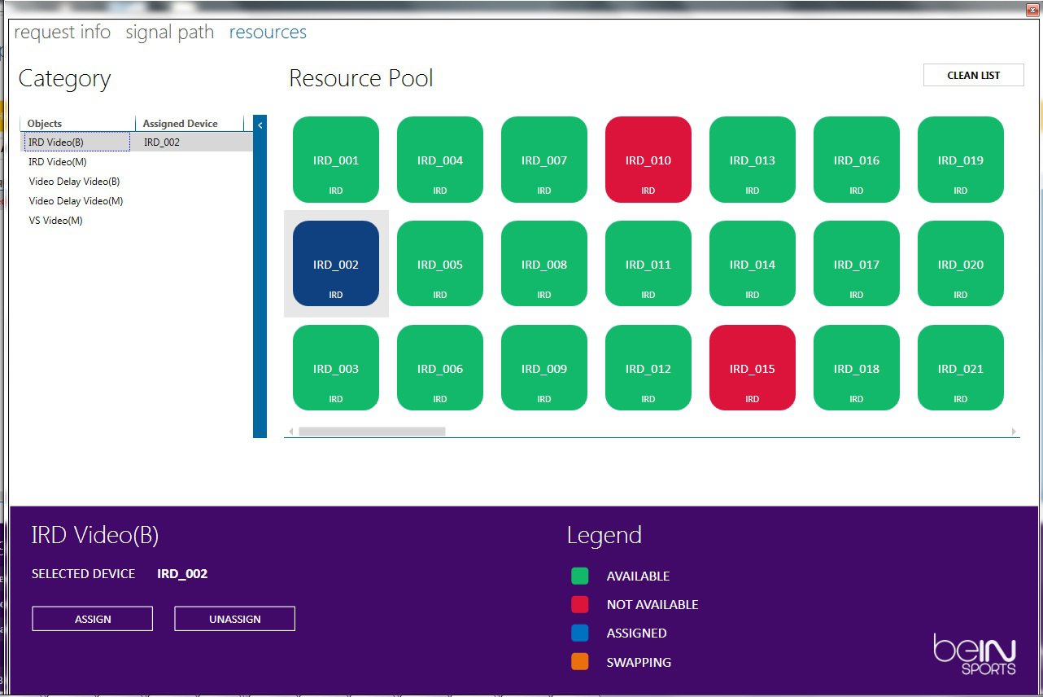Click the UNASSIGN button
Screen dimensions: 1043x697
point(235,619)
